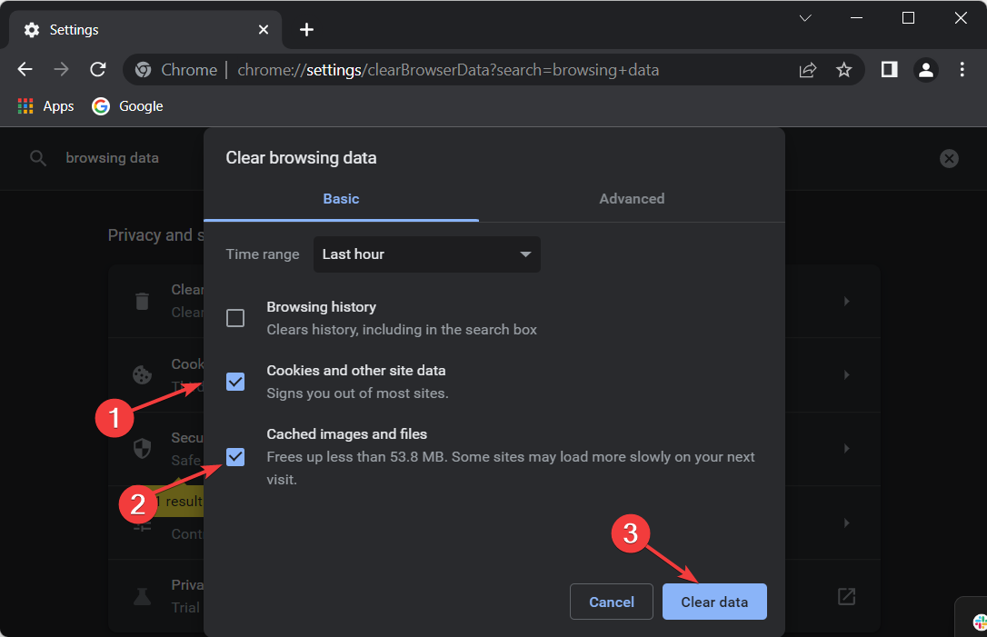Click the Browsing history label
Viewport: 987px width, 637px height.
321,307
